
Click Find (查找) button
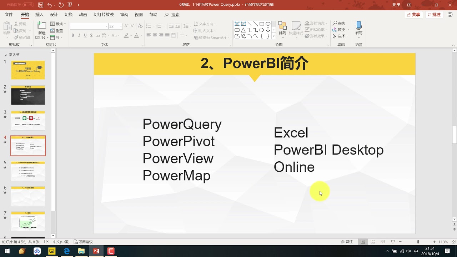pyautogui.click(x=339, y=23)
